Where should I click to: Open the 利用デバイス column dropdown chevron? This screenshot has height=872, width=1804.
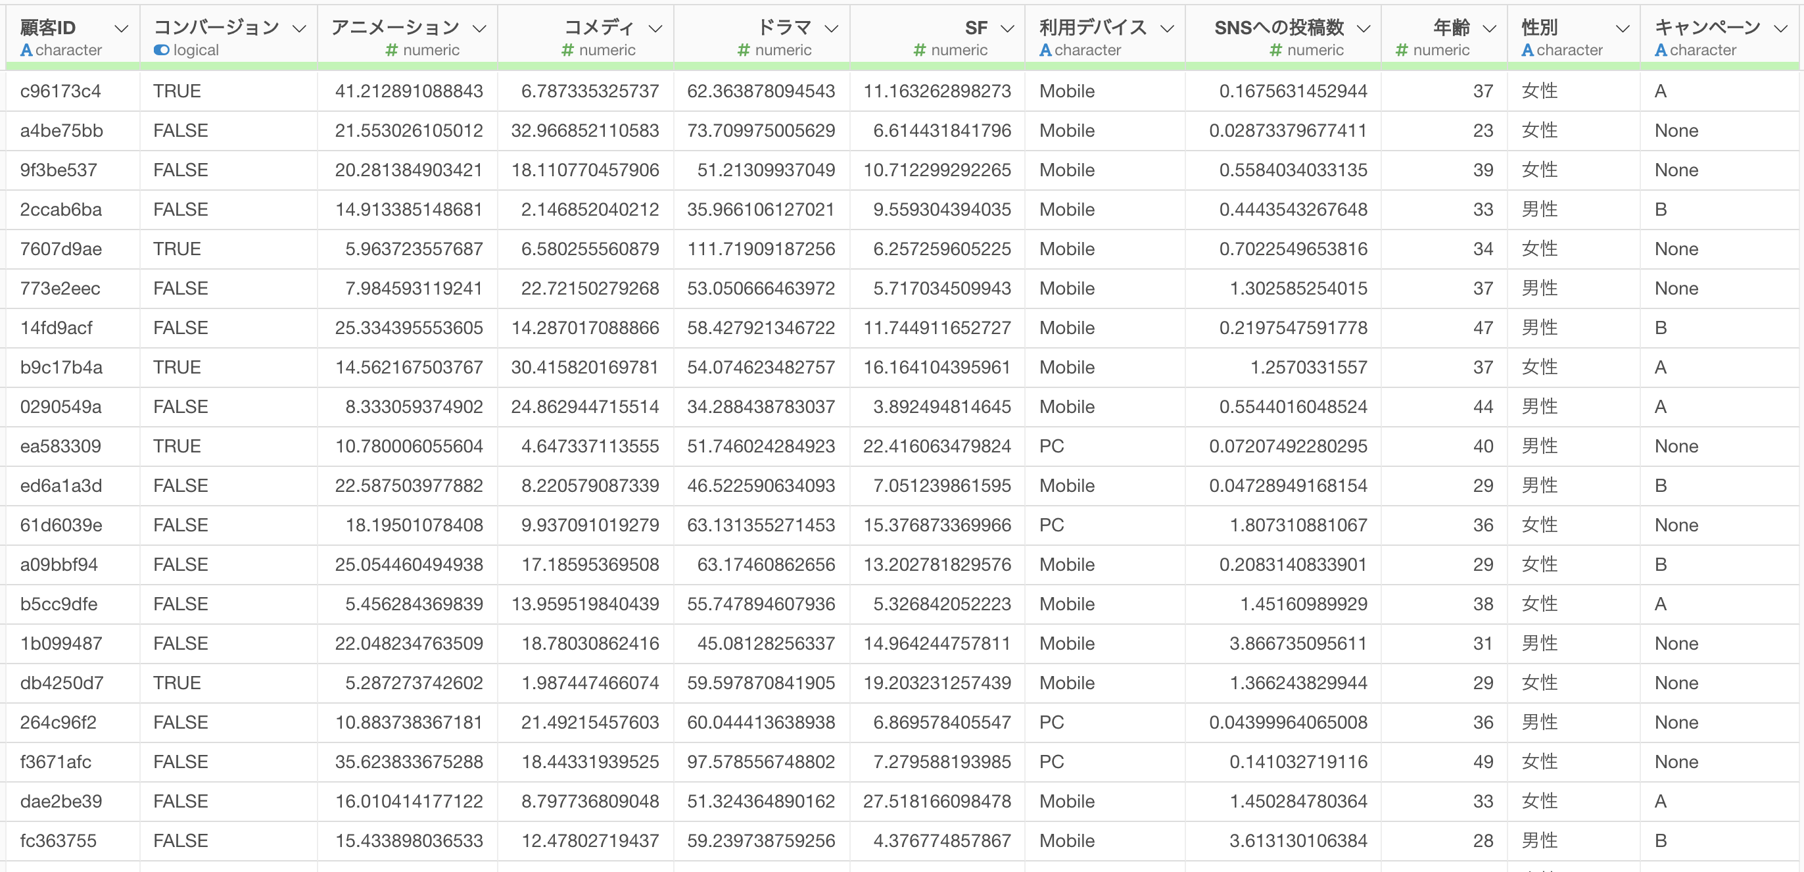(x=1167, y=29)
